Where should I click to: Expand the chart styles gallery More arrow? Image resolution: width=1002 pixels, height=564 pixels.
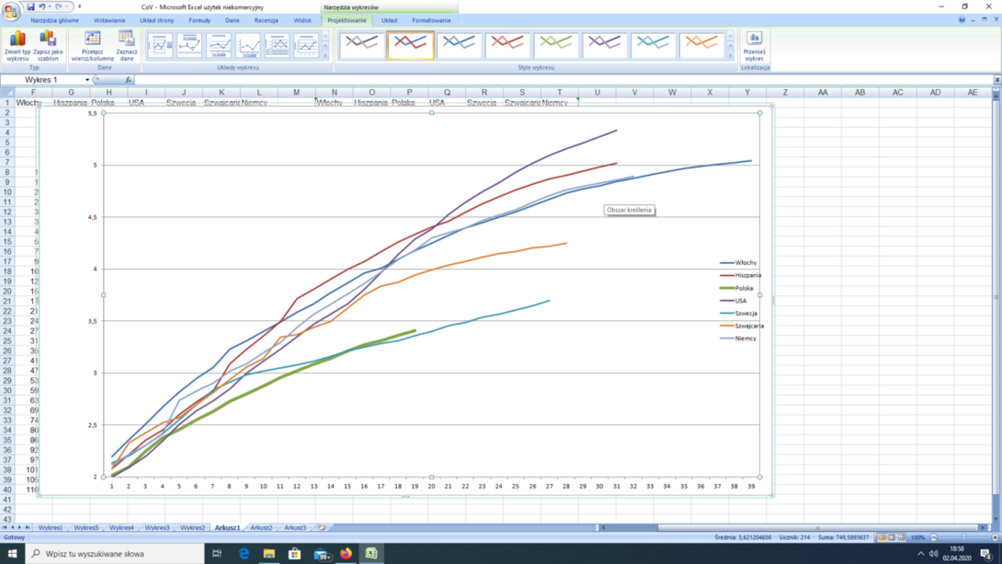(x=730, y=56)
